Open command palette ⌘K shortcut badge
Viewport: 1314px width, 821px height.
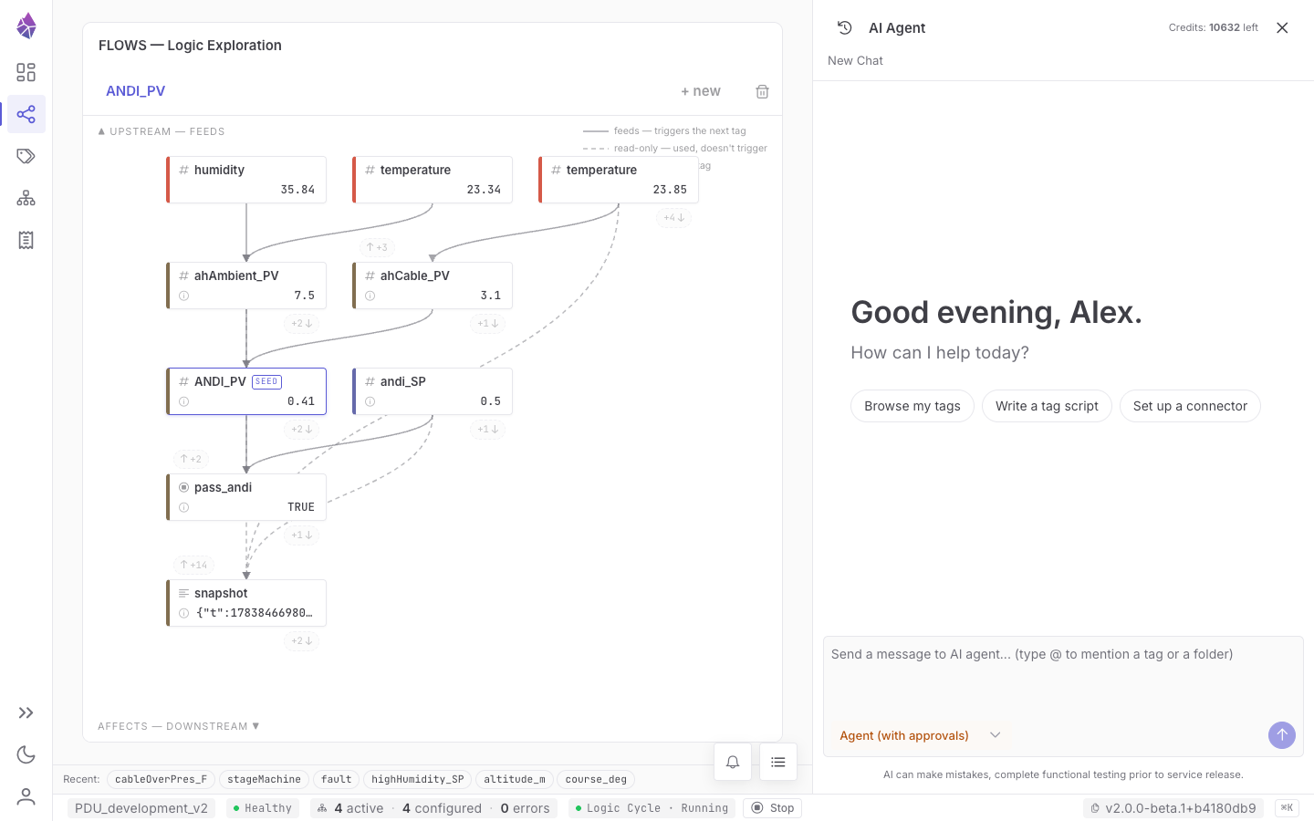coord(1287,808)
